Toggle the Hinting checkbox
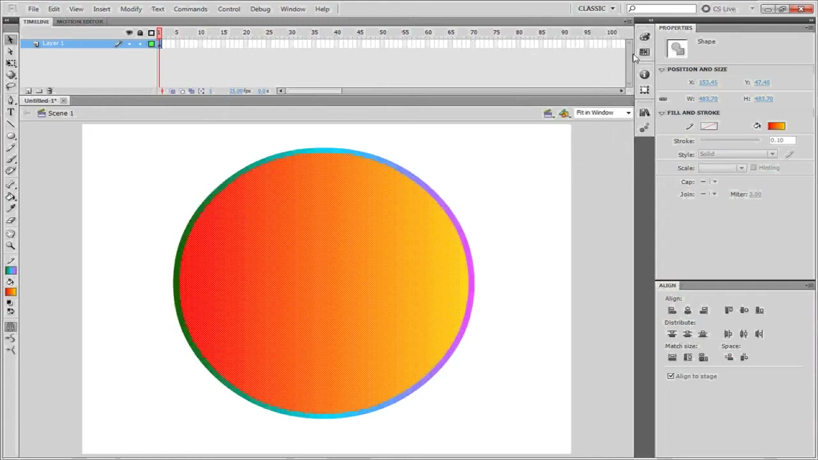 coord(753,168)
